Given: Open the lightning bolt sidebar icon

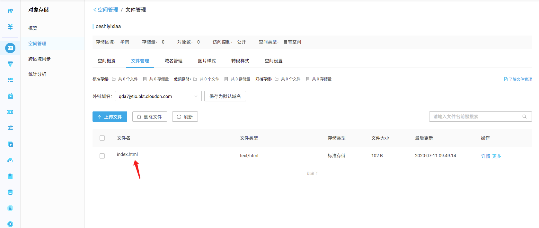Looking at the screenshot, I should [x=10, y=224].
